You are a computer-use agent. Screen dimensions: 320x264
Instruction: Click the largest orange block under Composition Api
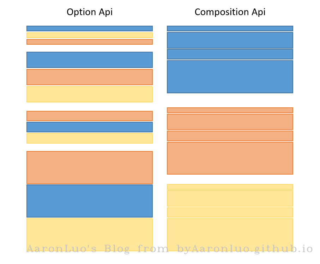230,158
